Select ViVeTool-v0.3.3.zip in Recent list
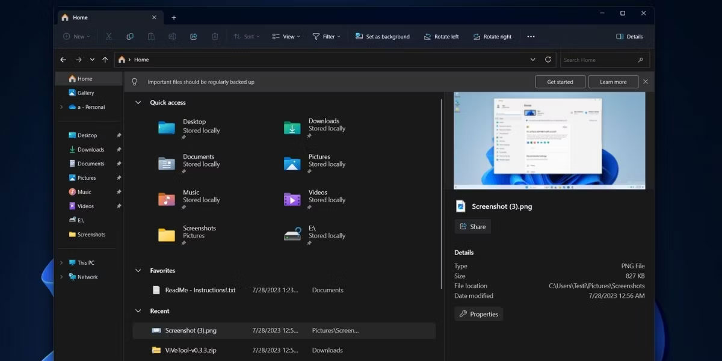Image resolution: width=722 pixels, height=361 pixels. point(284,350)
